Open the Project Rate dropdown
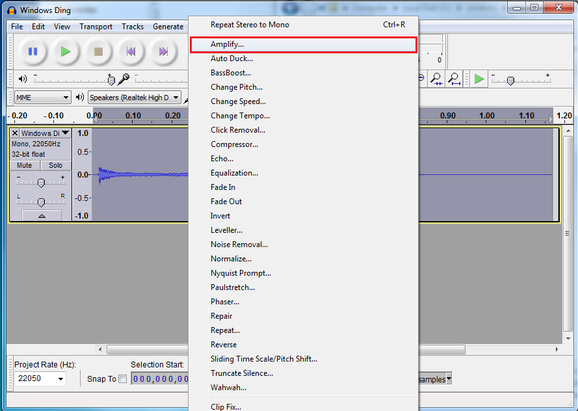This screenshot has height=411, width=578. click(x=61, y=378)
